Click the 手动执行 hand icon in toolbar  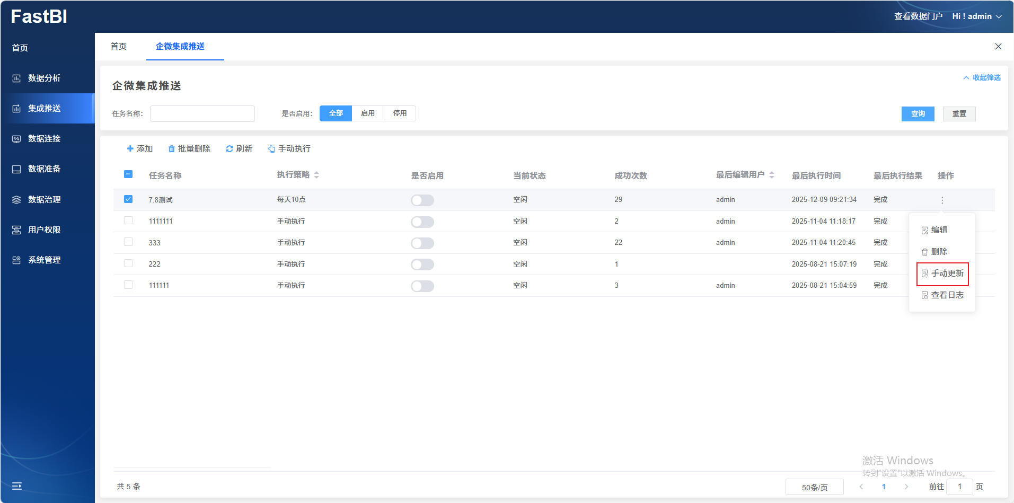pyautogui.click(x=271, y=149)
